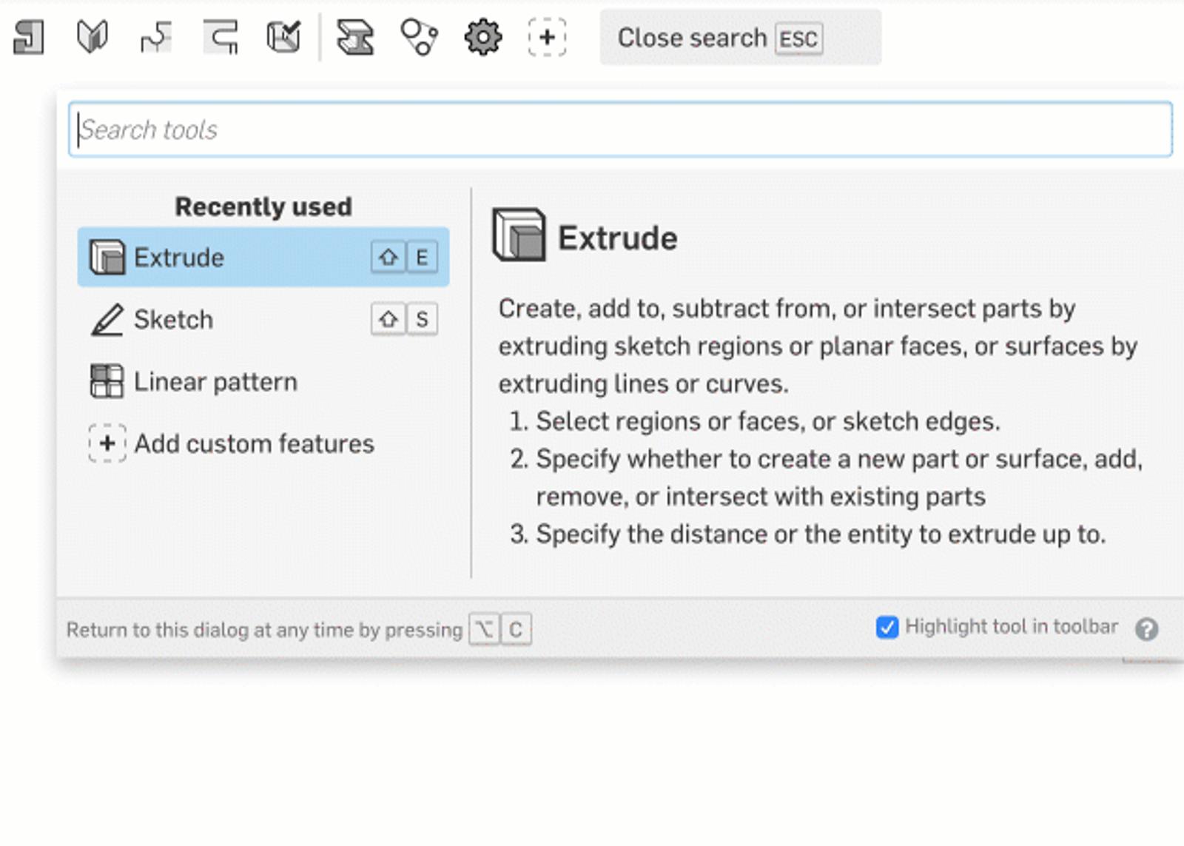
Task: Click the dashed plus icon in toolbar
Action: tap(547, 37)
